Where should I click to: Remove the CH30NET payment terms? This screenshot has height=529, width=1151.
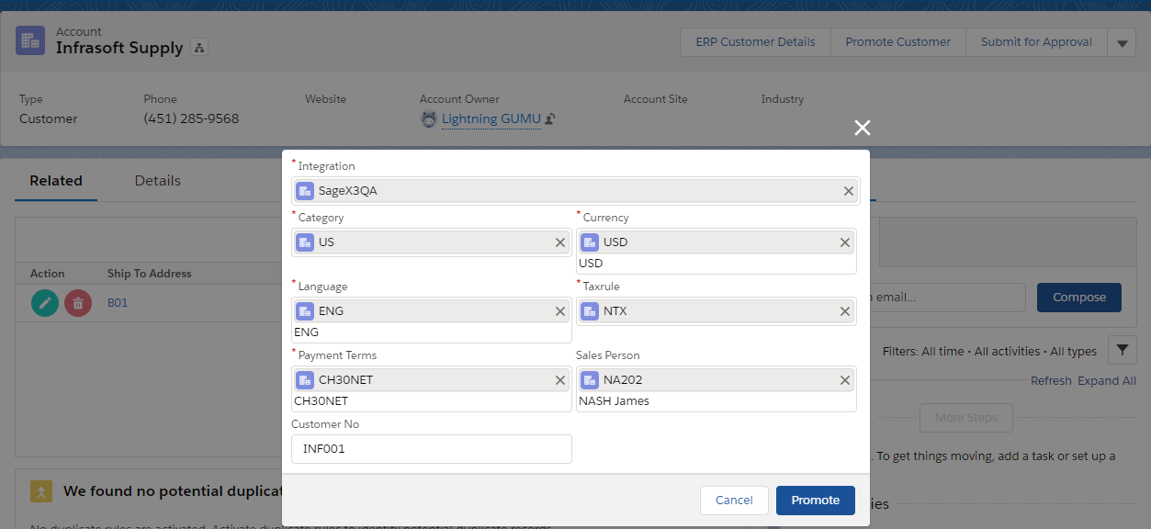click(560, 380)
